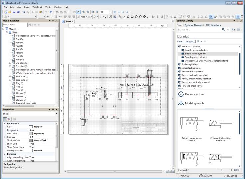Open the zoom level dropdown showing 35
The height and width of the screenshot is (179, 245).
tap(110, 12)
